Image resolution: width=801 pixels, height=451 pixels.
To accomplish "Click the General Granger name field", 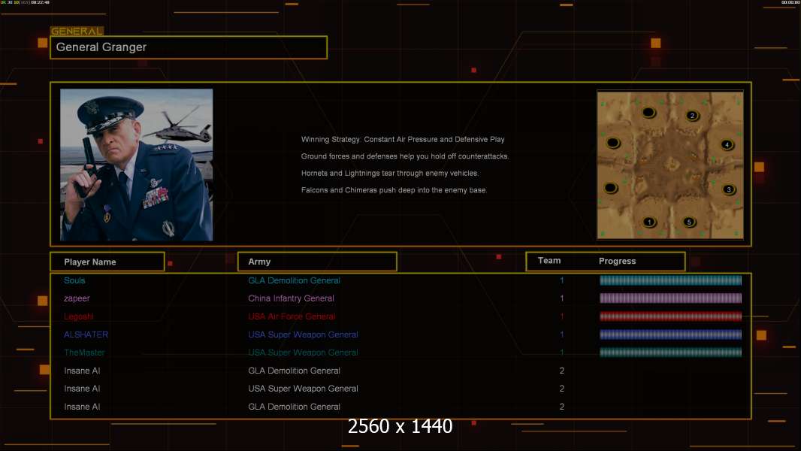I will coord(189,47).
